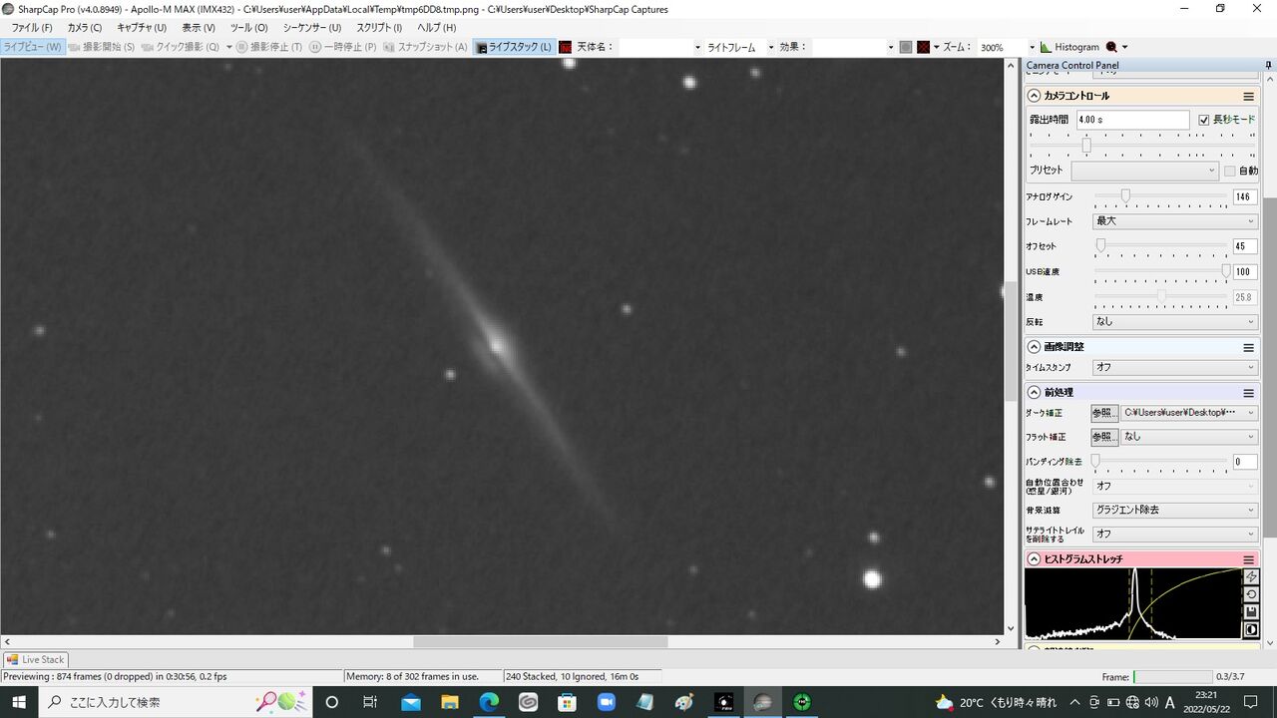
Task: Open Microsoft Edge from the taskbar
Action: coord(489,702)
